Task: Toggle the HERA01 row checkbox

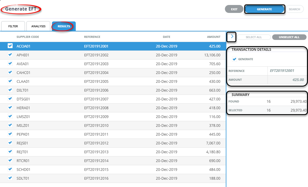Action: (x=10, y=107)
